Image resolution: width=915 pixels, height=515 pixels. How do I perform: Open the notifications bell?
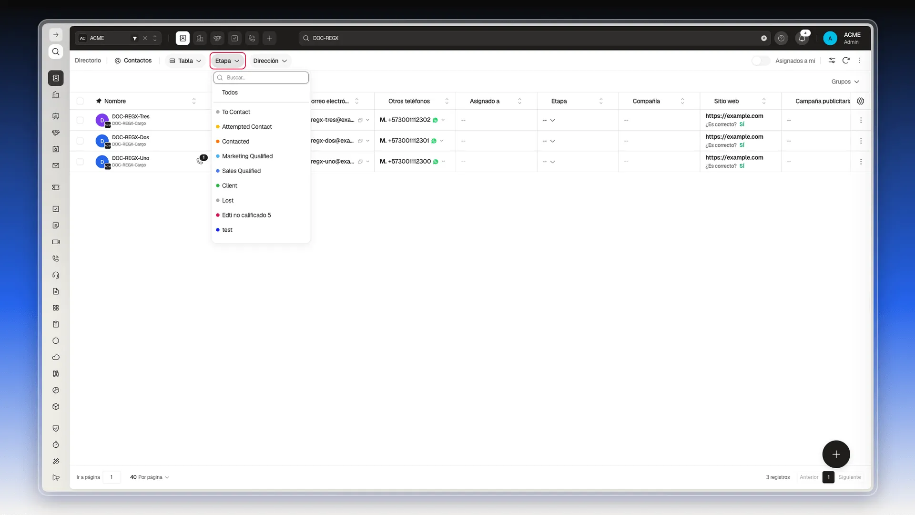pos(802,38)
